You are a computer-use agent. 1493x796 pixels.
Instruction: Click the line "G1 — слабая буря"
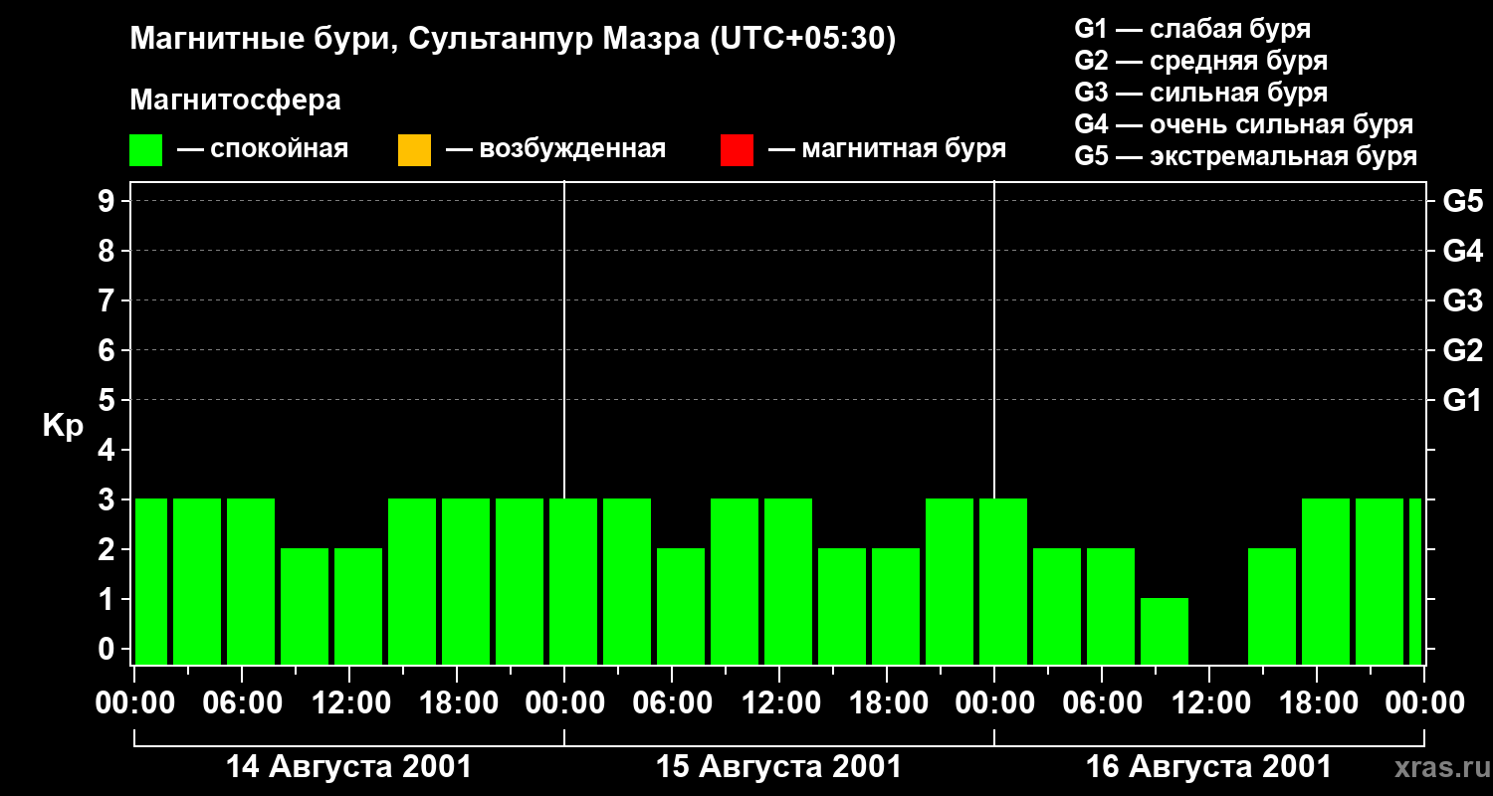1192,29
